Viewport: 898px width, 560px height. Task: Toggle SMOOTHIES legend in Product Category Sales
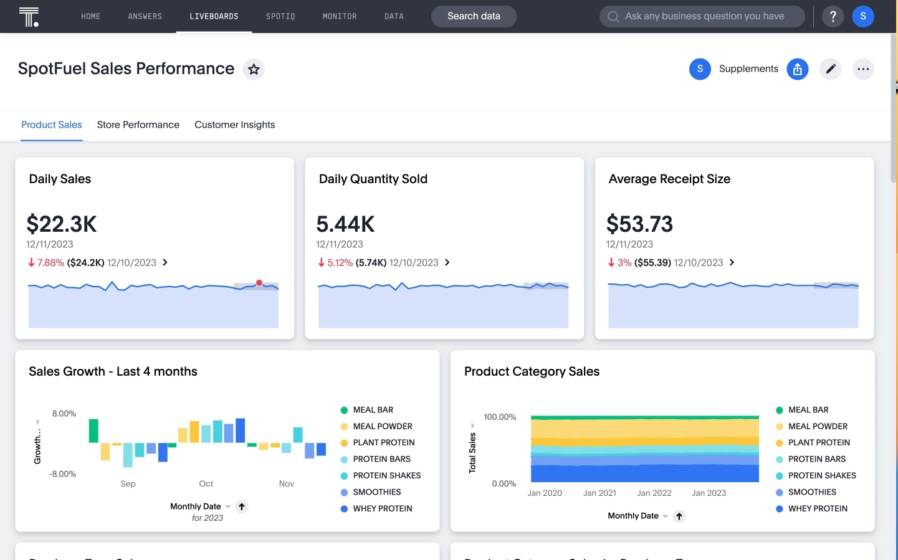(x=806, y=492)
